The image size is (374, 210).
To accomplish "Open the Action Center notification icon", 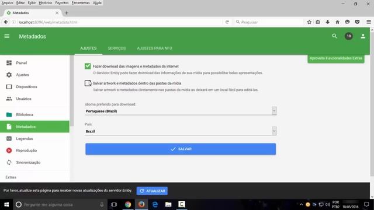I will pos(366,205).
